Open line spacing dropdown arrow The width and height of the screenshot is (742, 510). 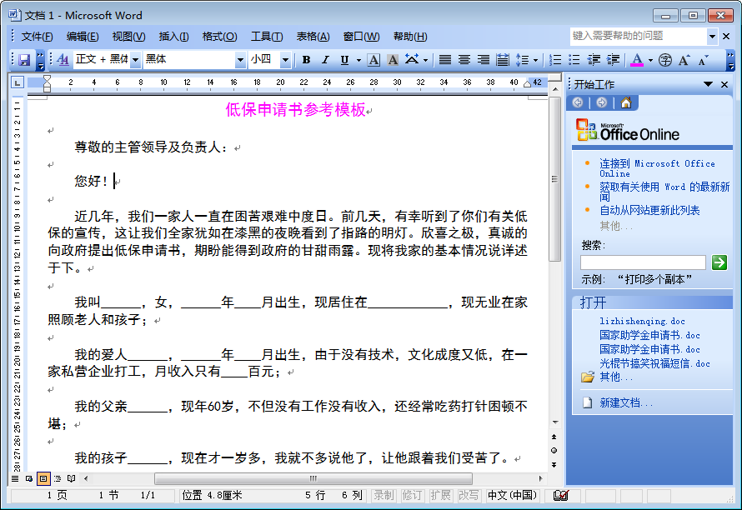click(x=535, y=60)
